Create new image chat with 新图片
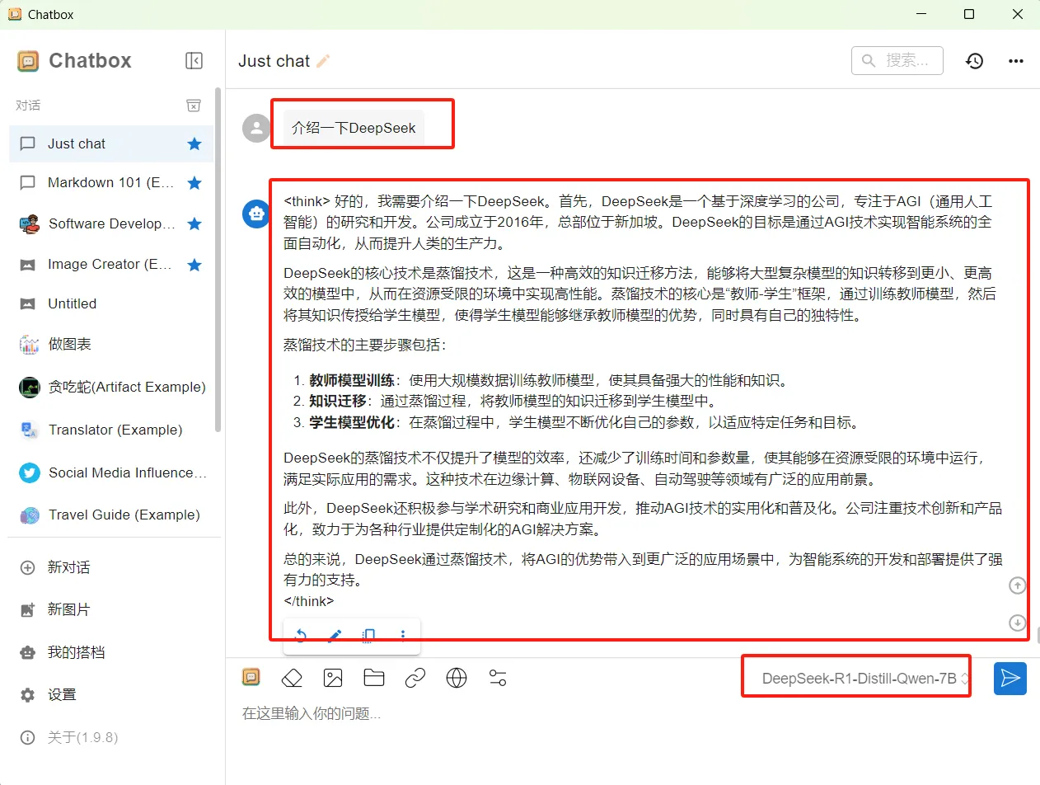This screenshot has width=1040, height=785. click(111, 609)
